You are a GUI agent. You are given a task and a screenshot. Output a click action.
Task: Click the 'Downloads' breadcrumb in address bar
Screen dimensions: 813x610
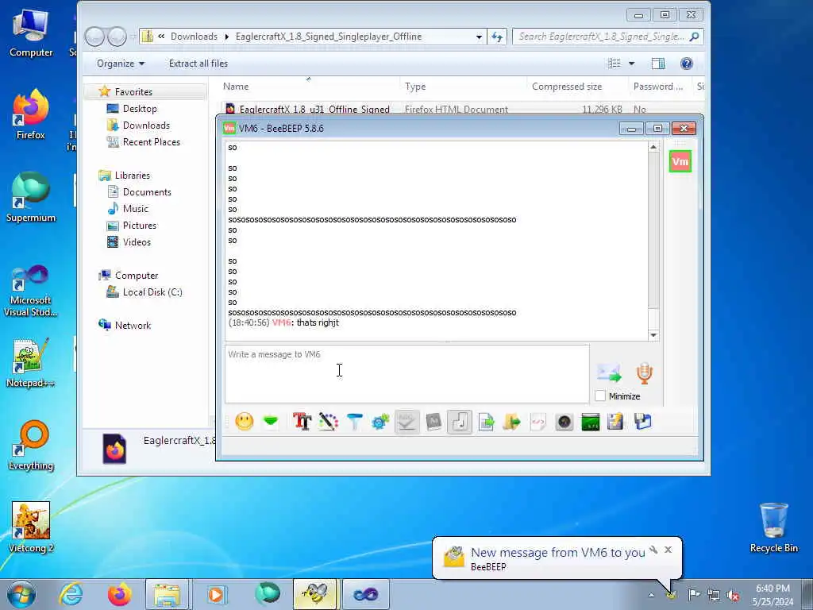(194, 37)
